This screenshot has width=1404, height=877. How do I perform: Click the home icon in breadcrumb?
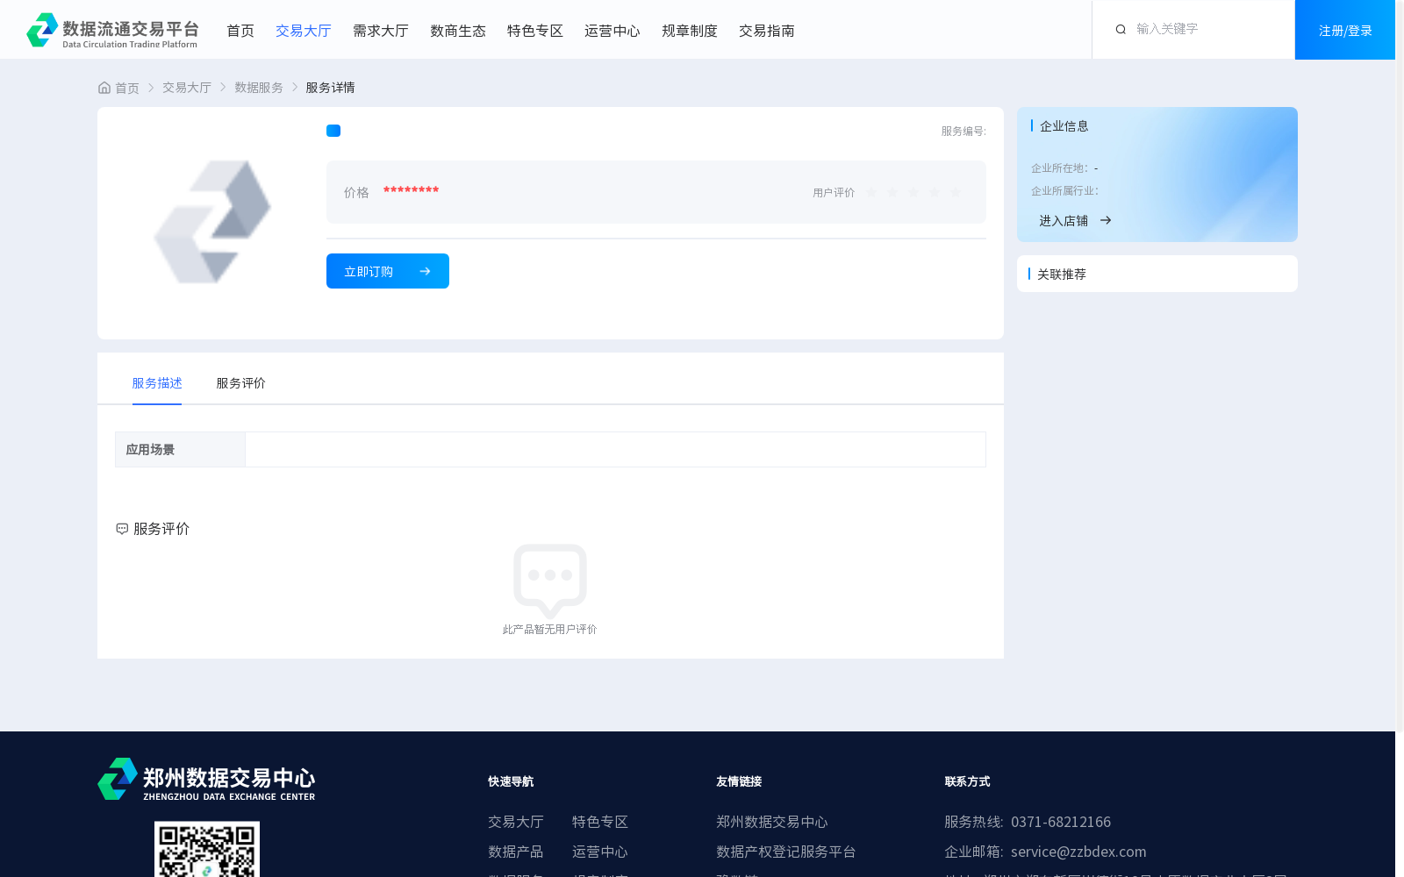(103, 87)
